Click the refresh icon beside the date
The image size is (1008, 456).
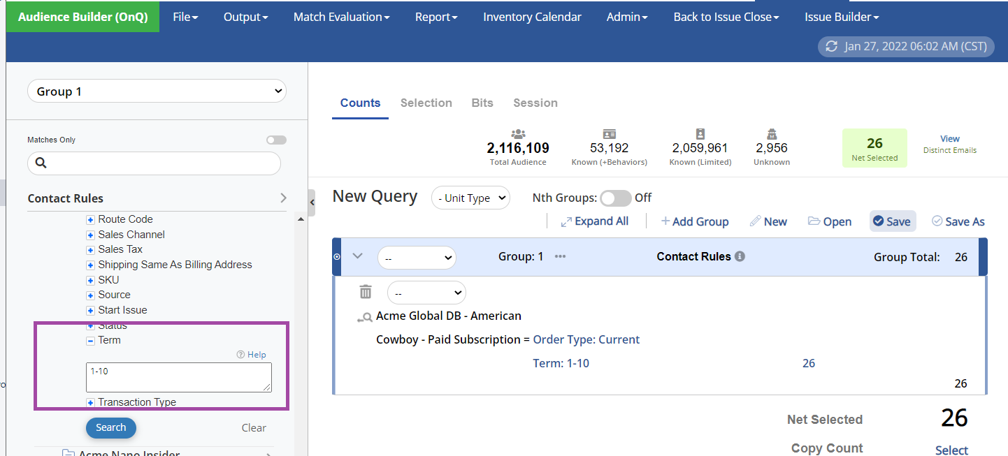click(831, 47)
